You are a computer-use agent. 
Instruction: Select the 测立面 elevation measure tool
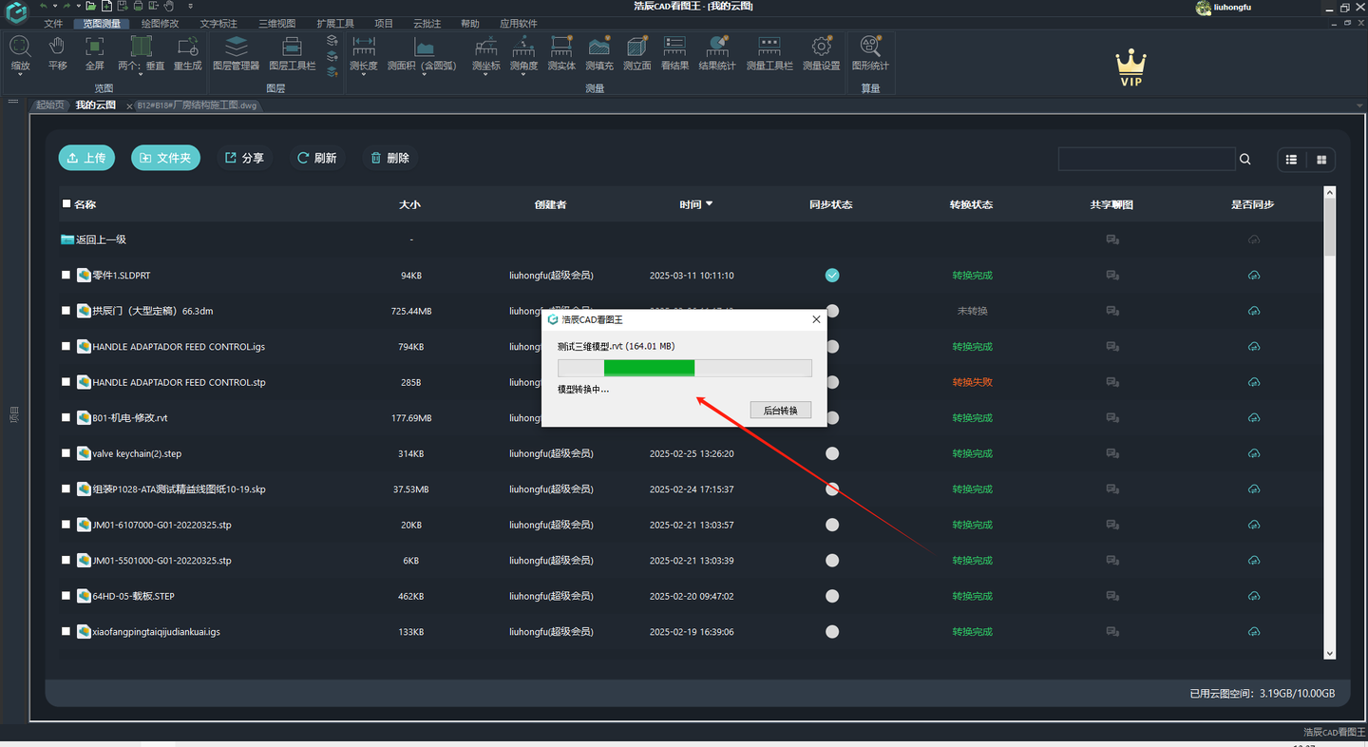pos(637,52)
